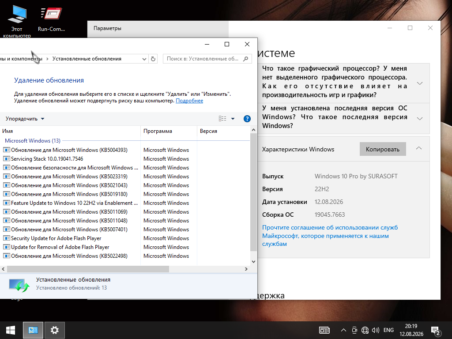Collapse the 'Характеристики Windows' section
The image size is (452, 339).
click(x=419, y=148)
